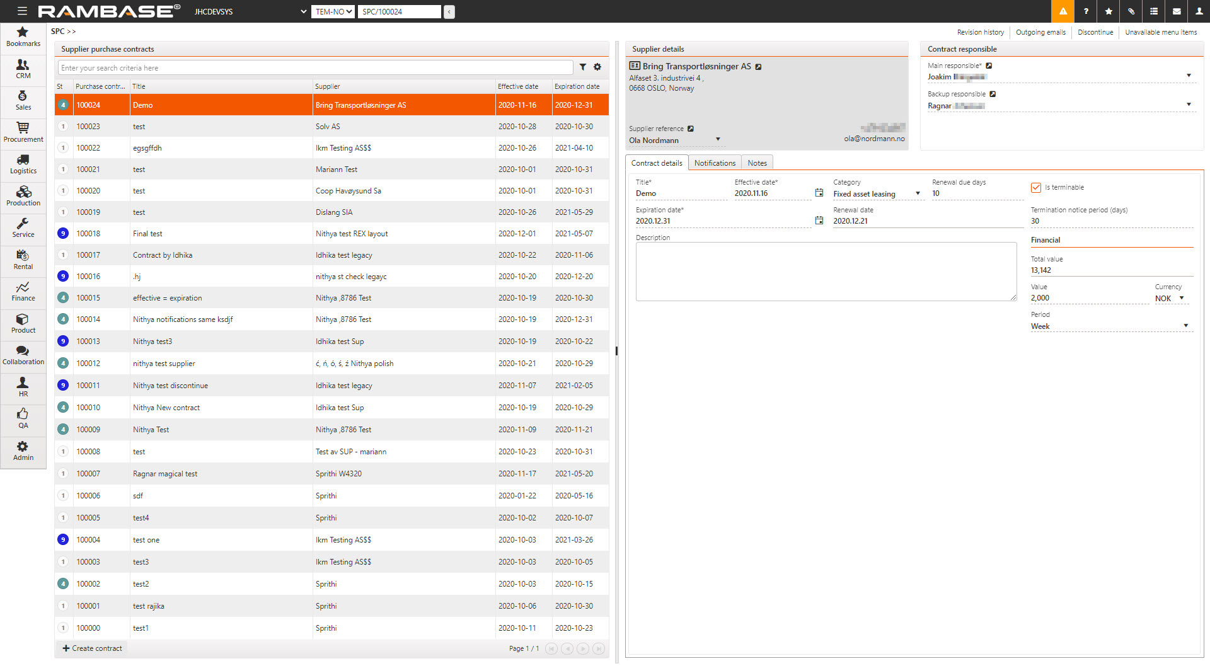The image size is (1210, 666).
Task: Toggle the Is terminable checkbox
Action: [x=1035, y=187]
